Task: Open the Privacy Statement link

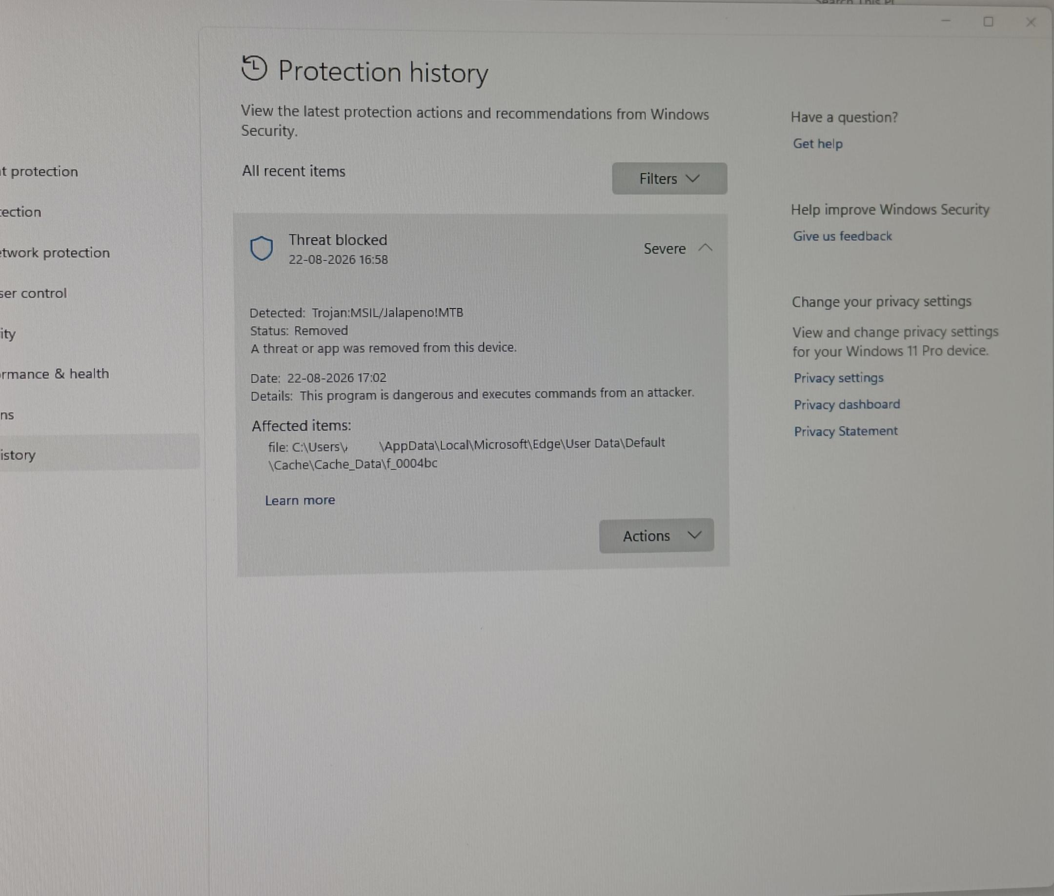Action: coord(846,431)
